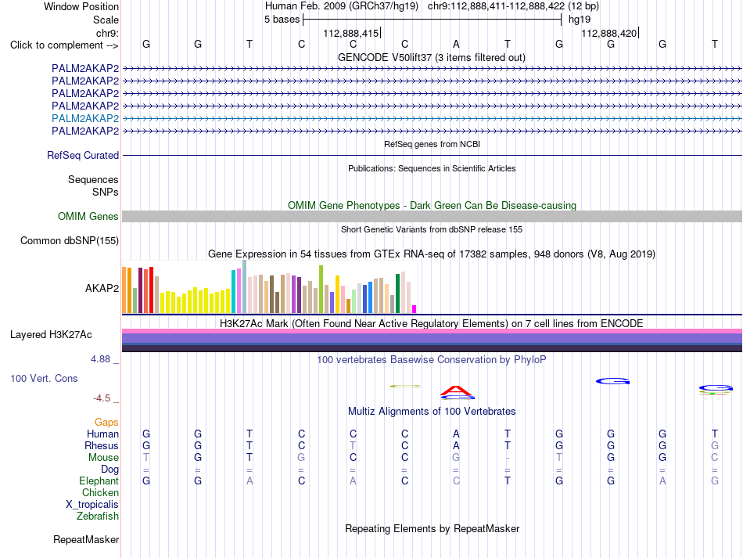Click the AKAP2 GTEx gene label
The image size is (743, 558).
pos(102,288)
